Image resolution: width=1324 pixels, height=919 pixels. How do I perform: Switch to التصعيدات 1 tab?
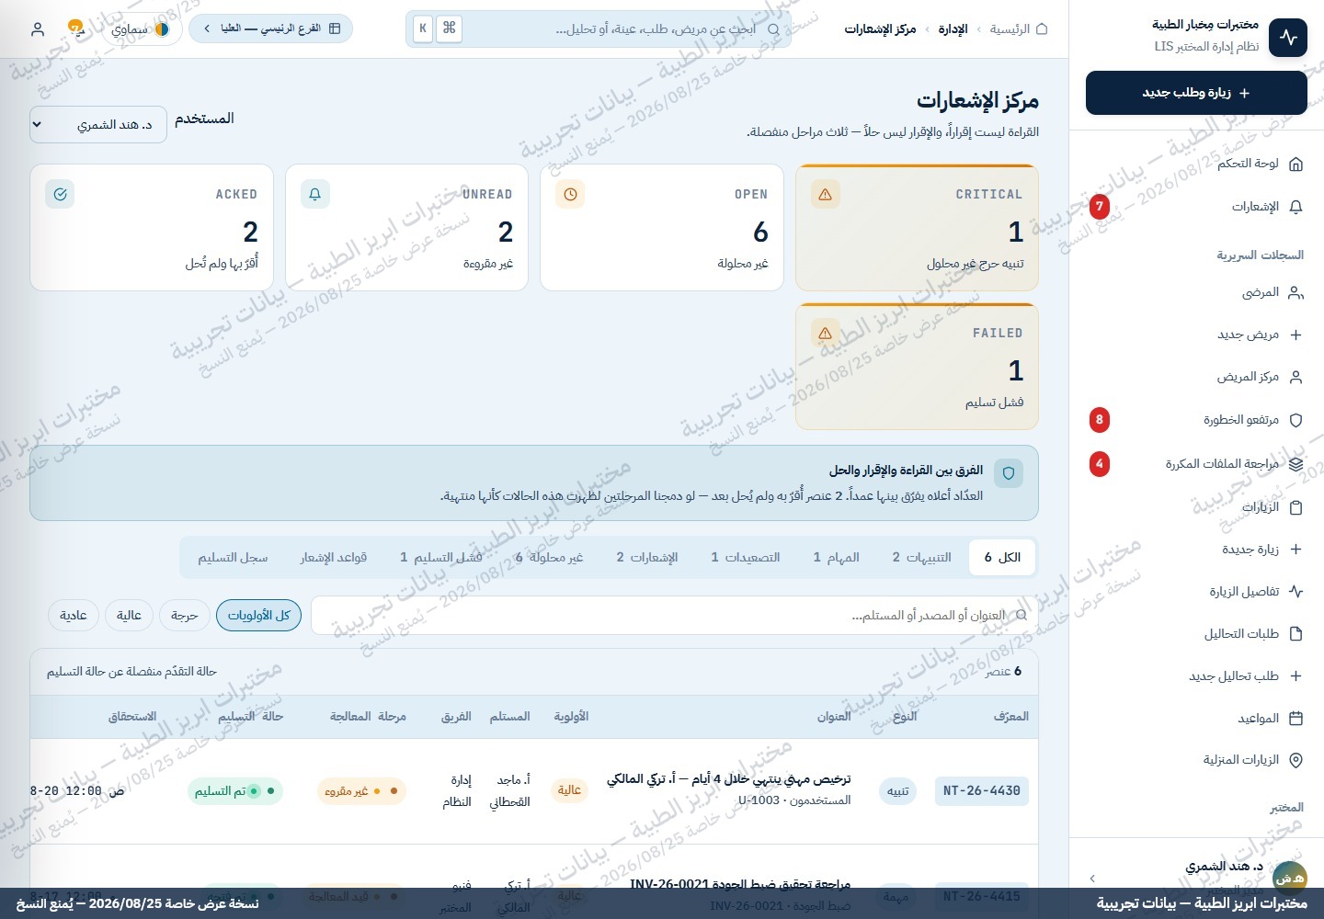746,558
